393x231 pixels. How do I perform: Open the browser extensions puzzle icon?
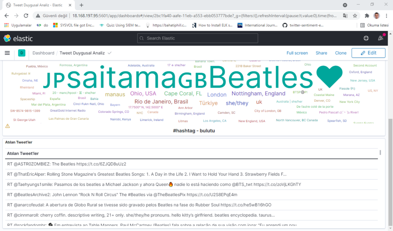367,16
